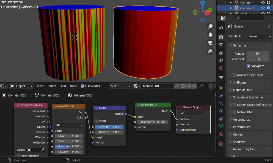Open the Render properties tab
The height and width of the screenshot is (163, 273).
pyautogui.click(x=221, y=37)
